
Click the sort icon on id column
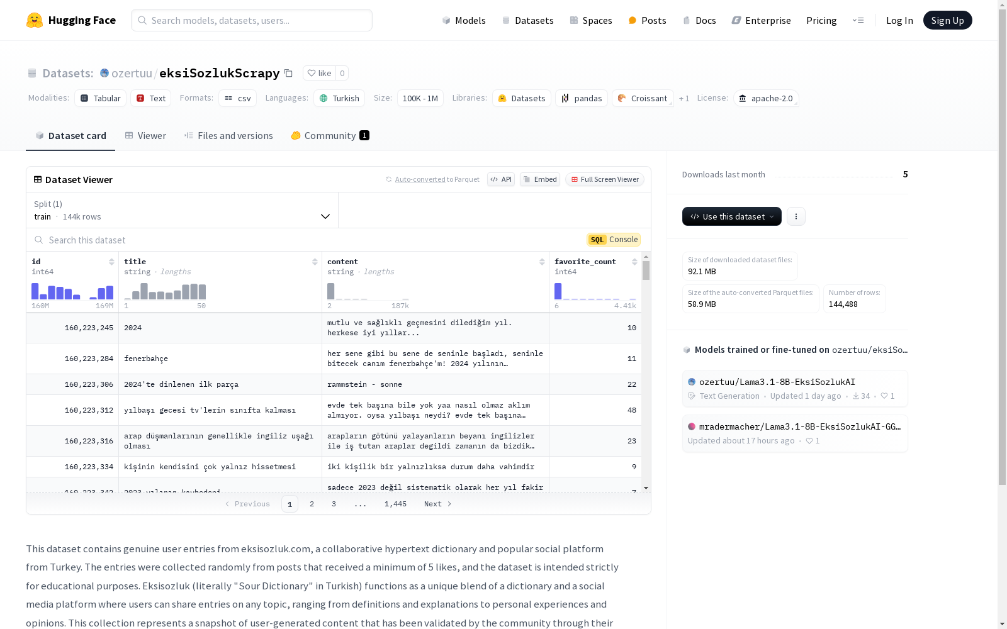111,262
